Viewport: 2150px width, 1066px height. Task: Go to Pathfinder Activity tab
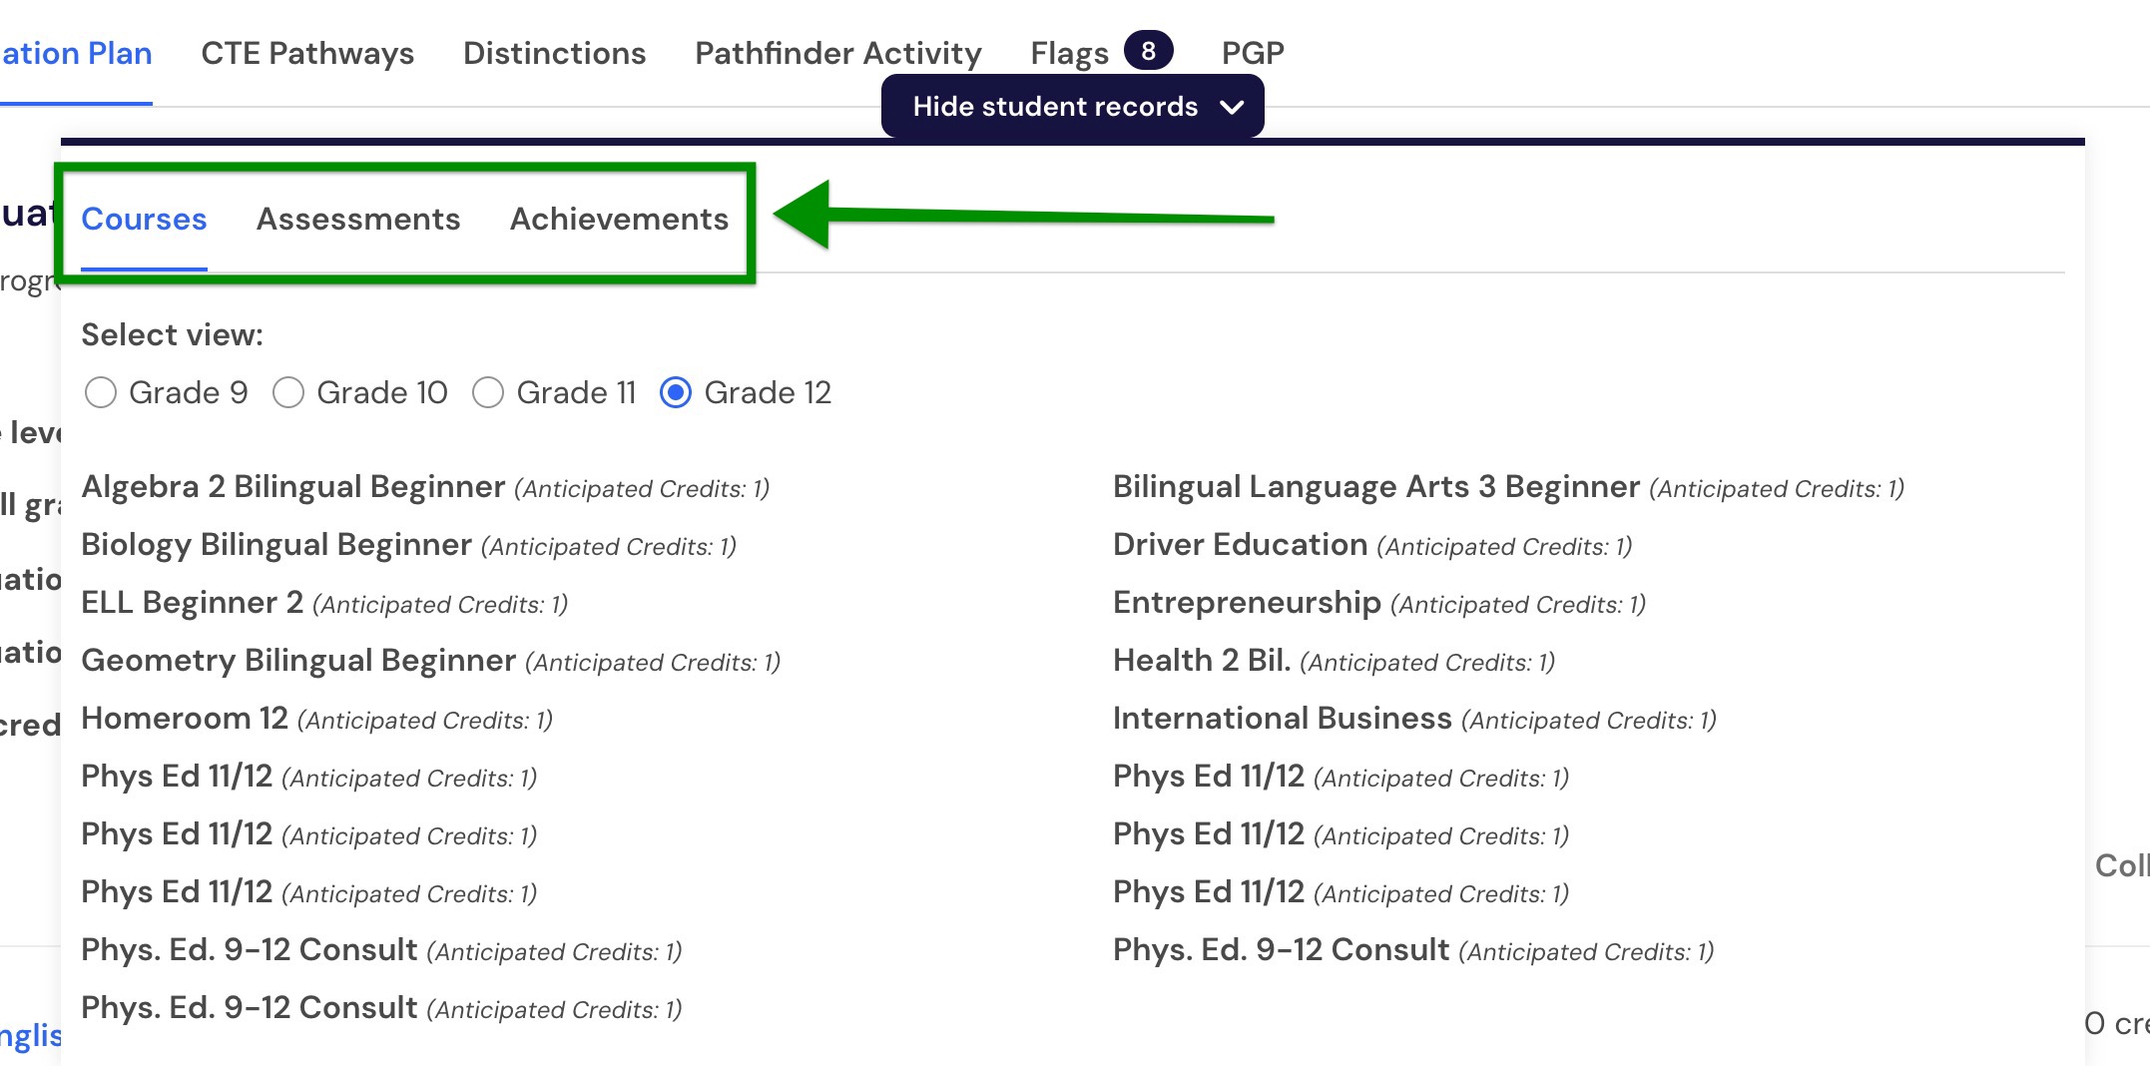[838, 53]
